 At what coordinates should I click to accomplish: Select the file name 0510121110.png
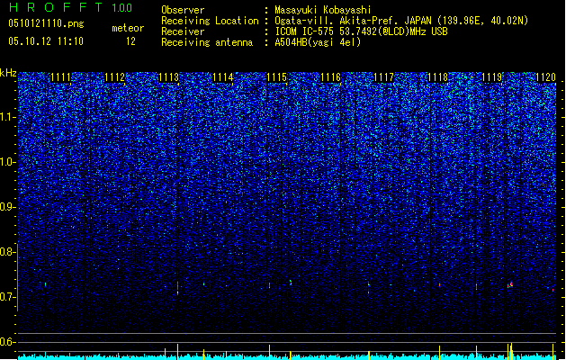click(46, 24)
